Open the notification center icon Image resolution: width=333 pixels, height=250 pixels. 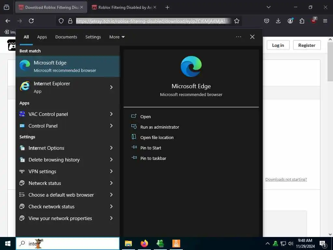323,243
